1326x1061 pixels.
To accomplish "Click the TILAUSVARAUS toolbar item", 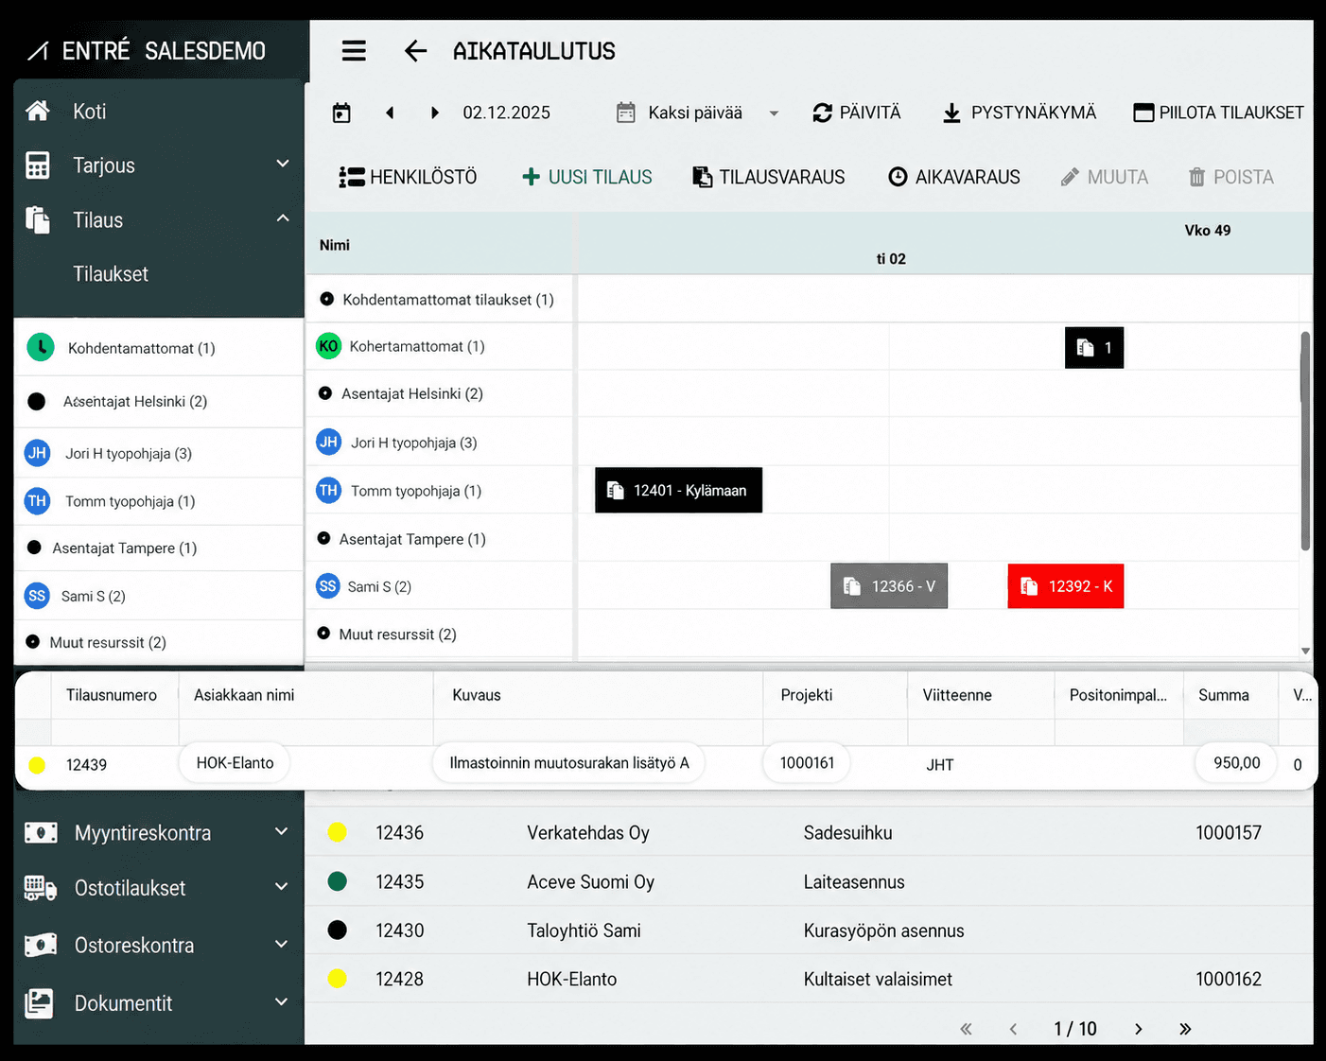I will click(x=769, y=177).
